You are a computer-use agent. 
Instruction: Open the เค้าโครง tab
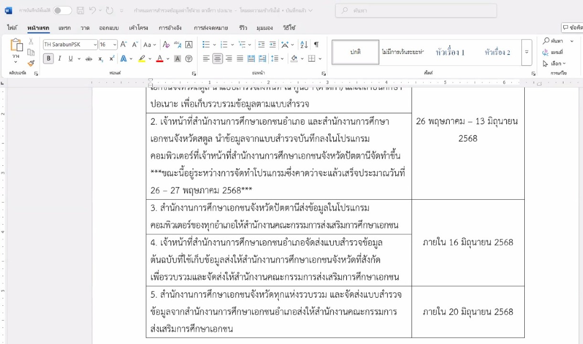(138, 28)
